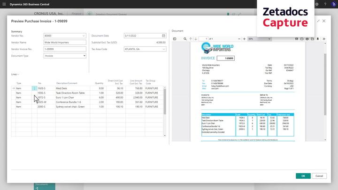Select direct unit cost 490.00 cell
This screenshot has width=338, height=190.
[116, 97]
